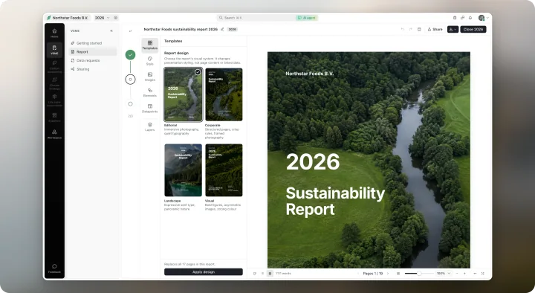Open Home in the dark sidebar
The height and width of the screenshot is (293, 535).
click(x=54, y=33)
